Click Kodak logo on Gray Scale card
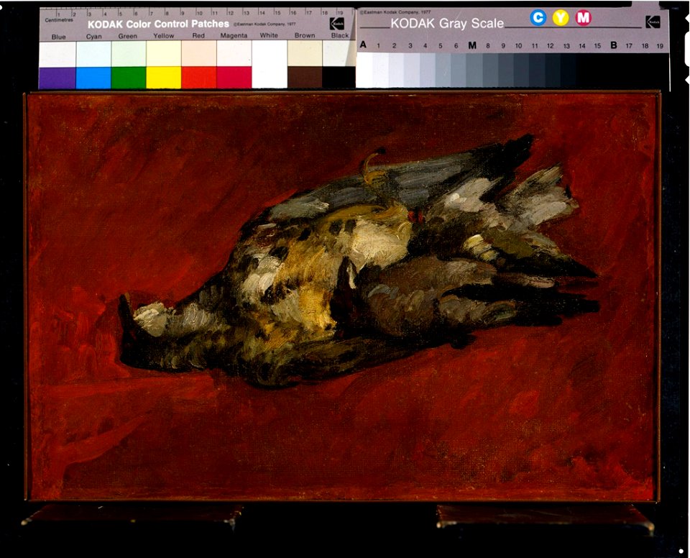 coord(653,22)
